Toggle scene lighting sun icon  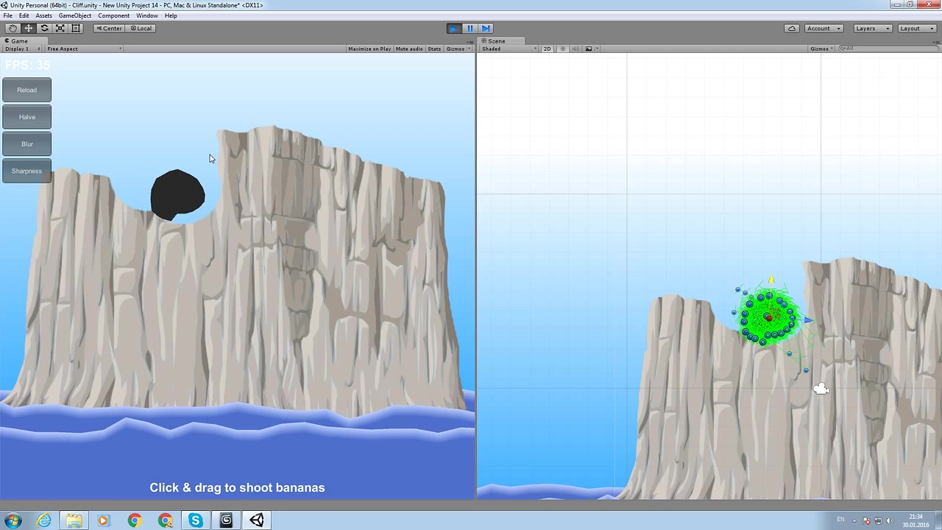point(563,49)
